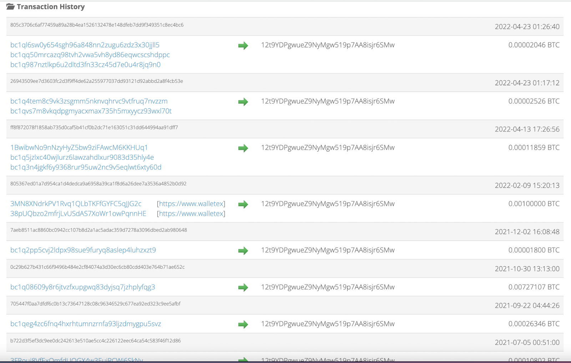Open the sender address starting bc1q987nztlkp6u
Screen dimensions: 571x363
coord(85,65)
